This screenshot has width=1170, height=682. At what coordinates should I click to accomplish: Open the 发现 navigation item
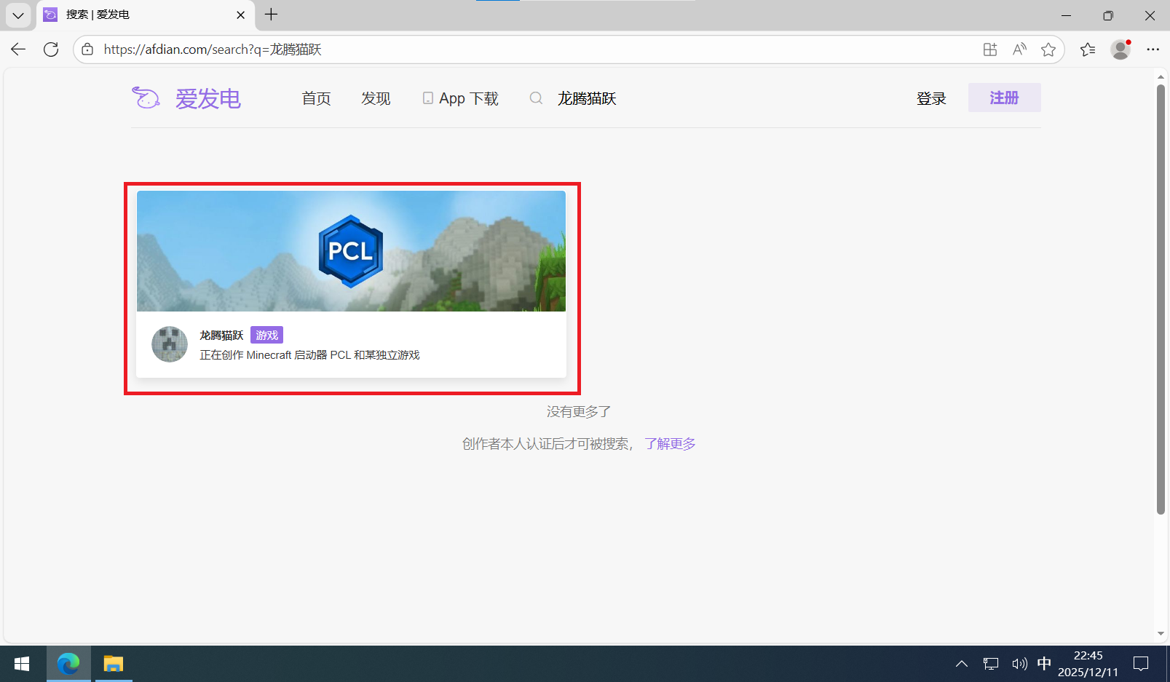[x=376, y=98]
